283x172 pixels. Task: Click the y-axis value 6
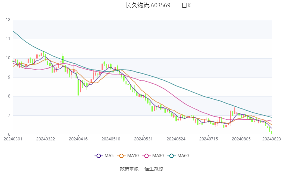pyautogui.click(x=9, y=134)
